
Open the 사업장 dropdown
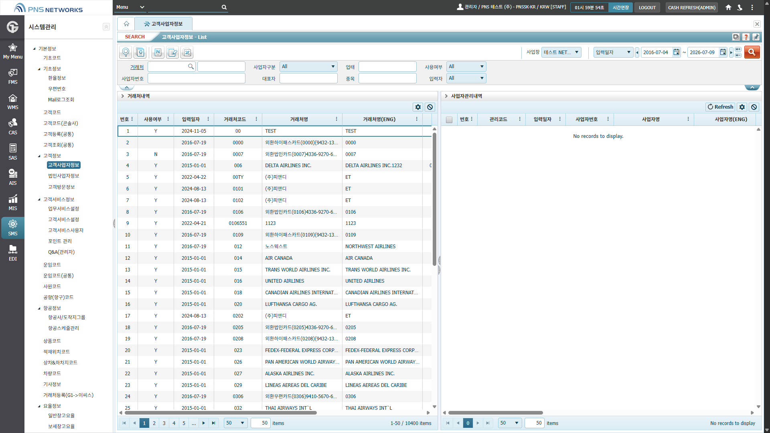point(561,52)
